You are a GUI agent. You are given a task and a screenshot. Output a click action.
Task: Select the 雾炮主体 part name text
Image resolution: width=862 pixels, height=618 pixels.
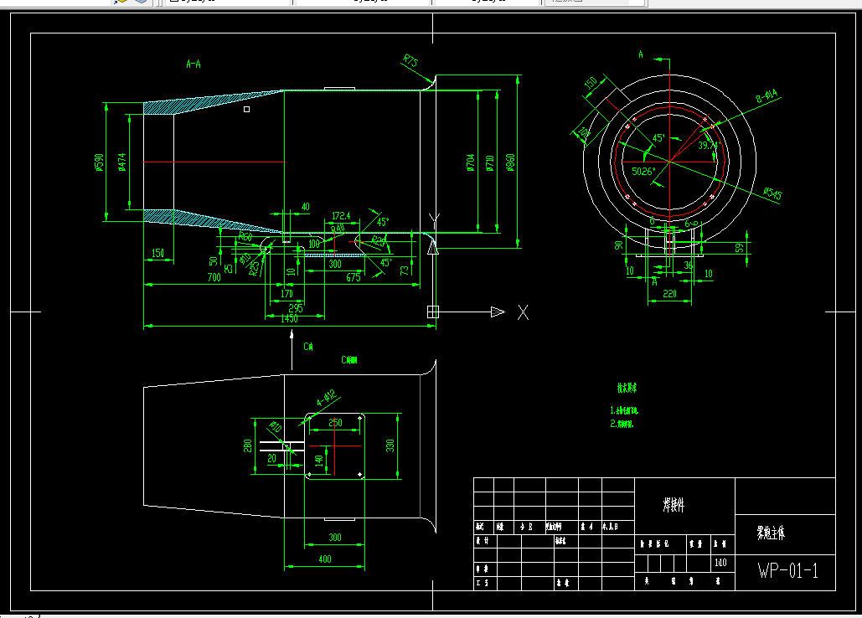point(771,533)
